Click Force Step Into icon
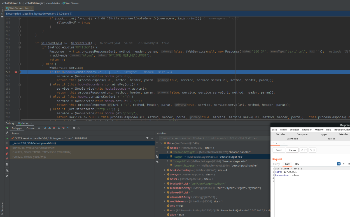 point(54,128)
